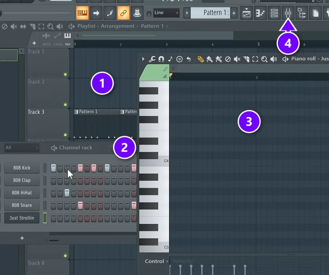The width and height of the screenshot is (329, 275).
Task: Toggle first step of Just Strollin
Action: [x=54, y=218]
